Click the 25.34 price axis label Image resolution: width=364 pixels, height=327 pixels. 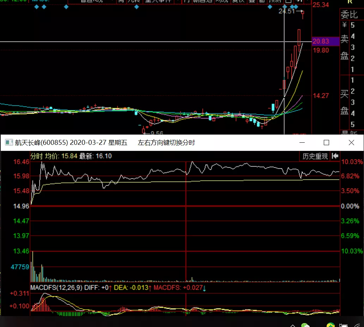point(321,5)
